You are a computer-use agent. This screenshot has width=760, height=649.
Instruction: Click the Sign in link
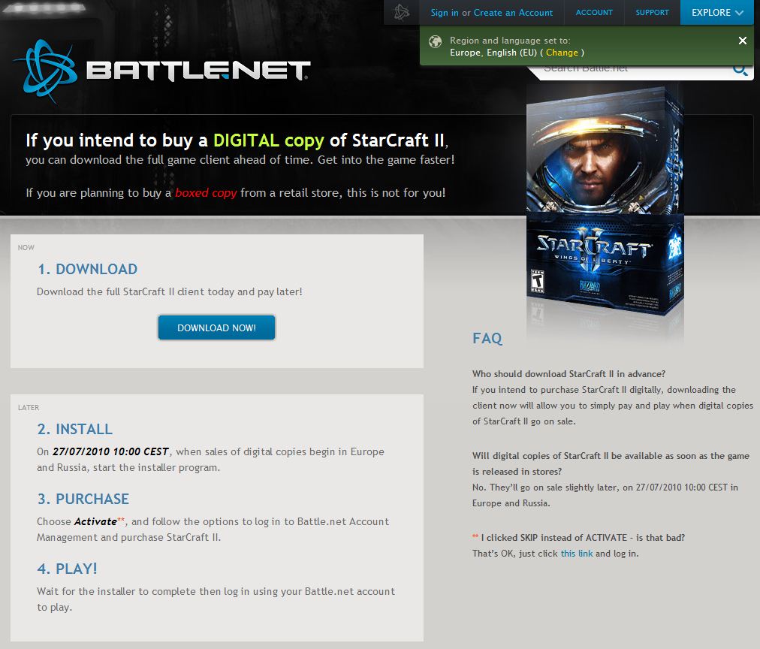tap(445, 13)
